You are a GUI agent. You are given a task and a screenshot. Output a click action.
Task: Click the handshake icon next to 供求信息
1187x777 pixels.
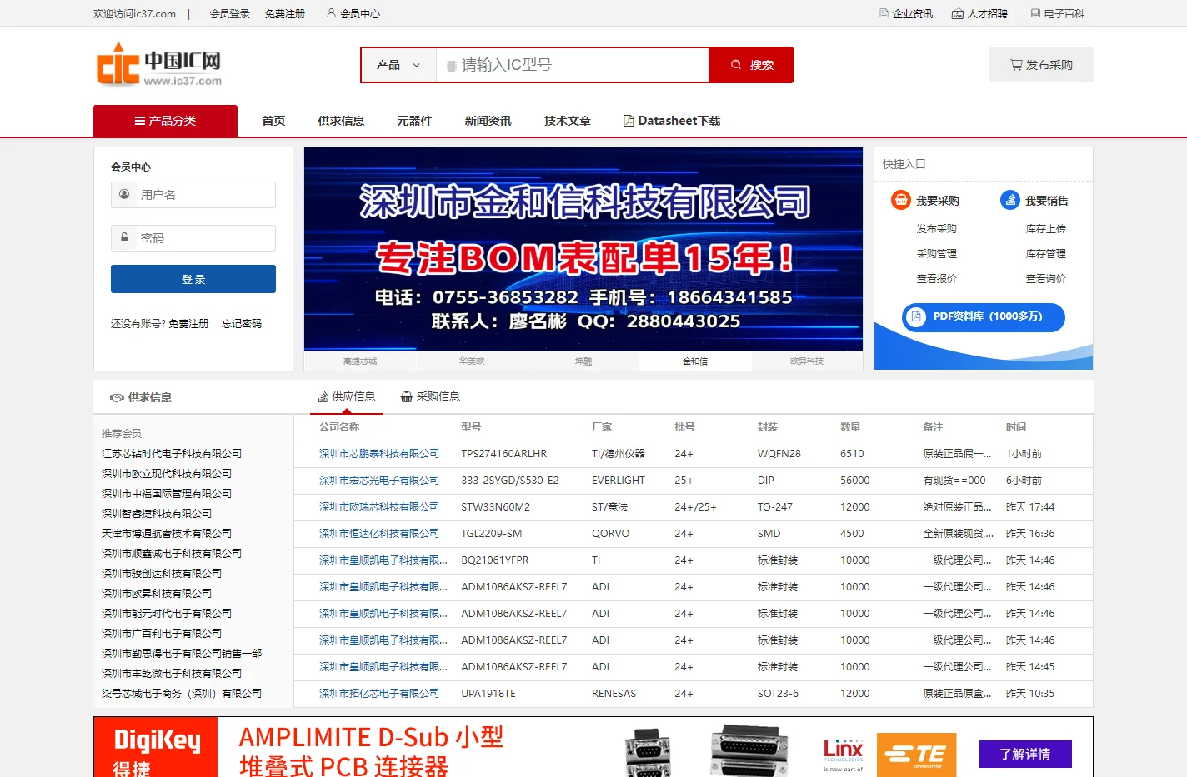tap(117, 397)
